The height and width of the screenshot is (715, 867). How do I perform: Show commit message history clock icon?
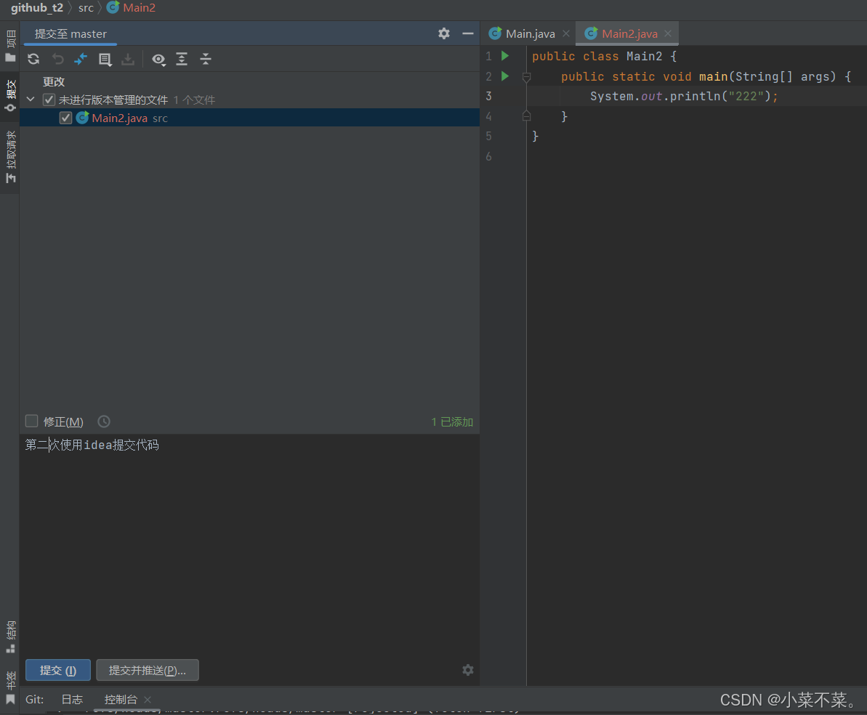(x=104, y=421)
